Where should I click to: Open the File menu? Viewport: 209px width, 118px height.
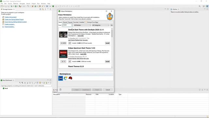[x=2, y=4]
